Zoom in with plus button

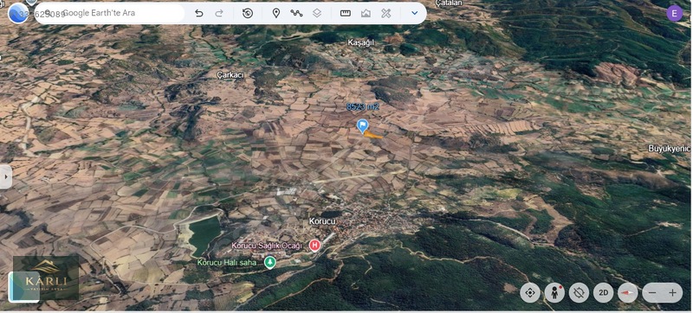click(x=673, y=293)
